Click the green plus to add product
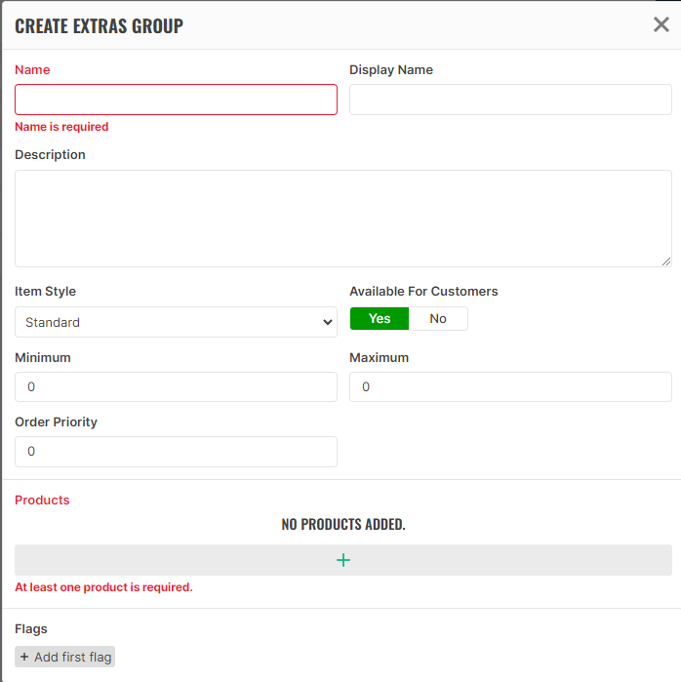681x682 pixels. 342,560
